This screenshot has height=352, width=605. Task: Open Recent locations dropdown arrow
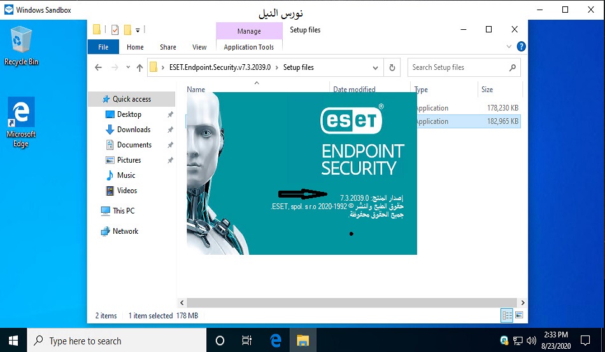point(127,67)
